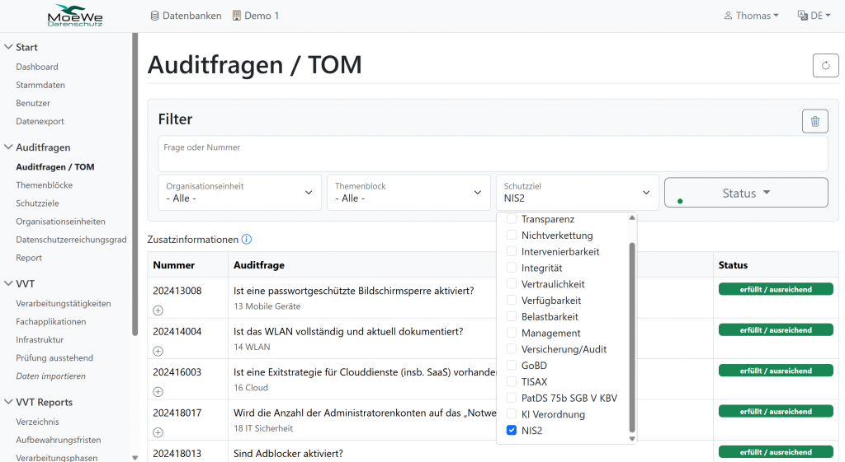Image resolution: width=845 pixels, height=462 pixels.
Task: Open Datenbanken via the database icon
Action: click(155, 16)
